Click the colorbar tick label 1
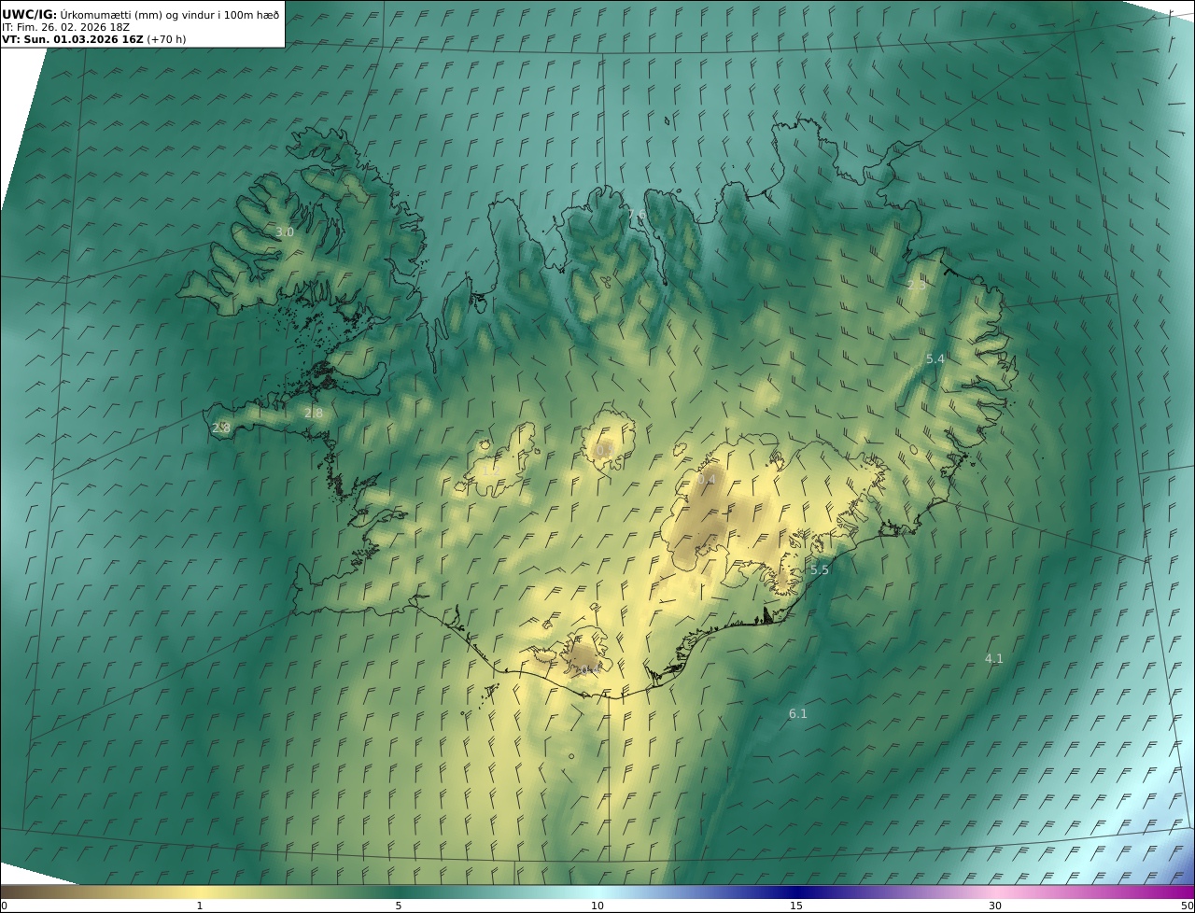This screenshot has width=1195, height=913. pyautogui.click(x=200, y=906)
